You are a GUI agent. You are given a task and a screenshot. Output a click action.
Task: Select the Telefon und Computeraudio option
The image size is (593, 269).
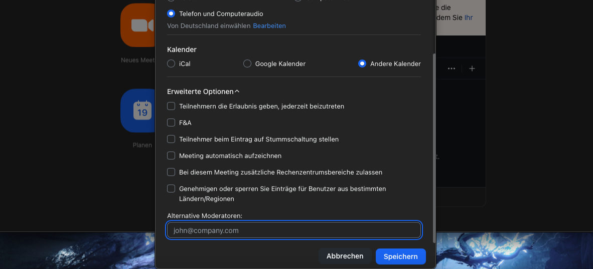coord(171,14)
